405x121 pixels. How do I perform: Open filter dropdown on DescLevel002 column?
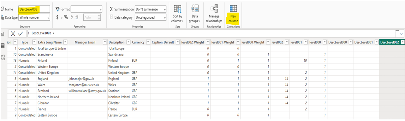pos(402,42)
